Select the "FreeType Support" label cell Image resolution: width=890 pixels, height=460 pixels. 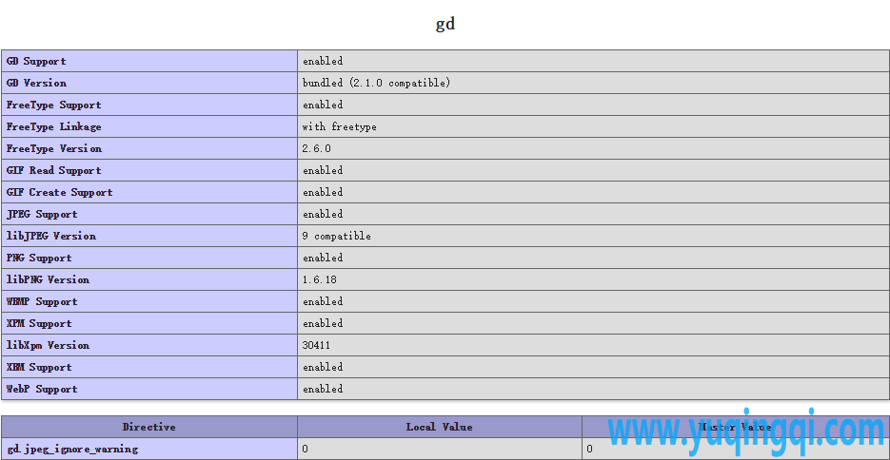(149, 105)
